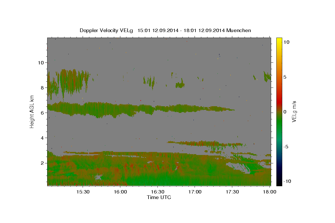Click the colorbar value 10 label
Screen dimensions: 335x223
coord(286,42)
